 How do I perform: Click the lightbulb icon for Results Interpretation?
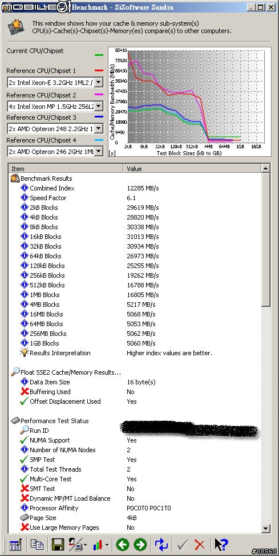coord(24,352)
